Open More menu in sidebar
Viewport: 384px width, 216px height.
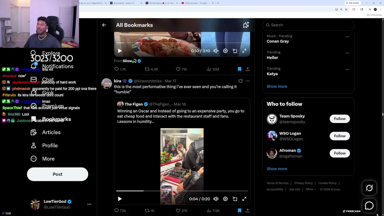tap(43, 159)
